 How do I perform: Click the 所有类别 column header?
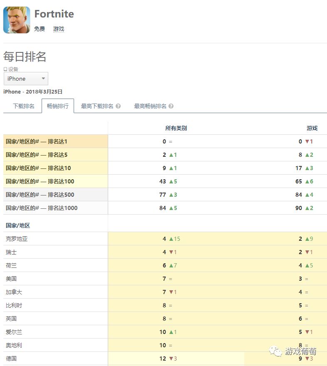point(176,128)
